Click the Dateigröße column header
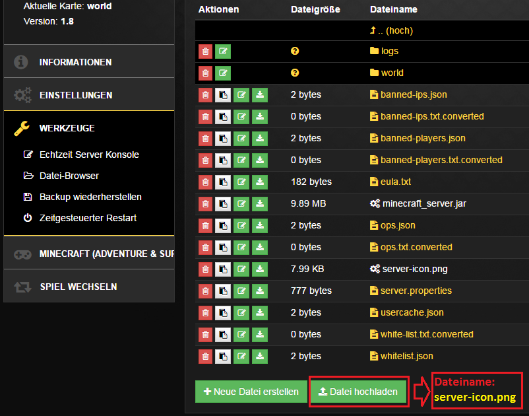Image resolution: width=529 pixels, height=416 pixels. point(315,9)
